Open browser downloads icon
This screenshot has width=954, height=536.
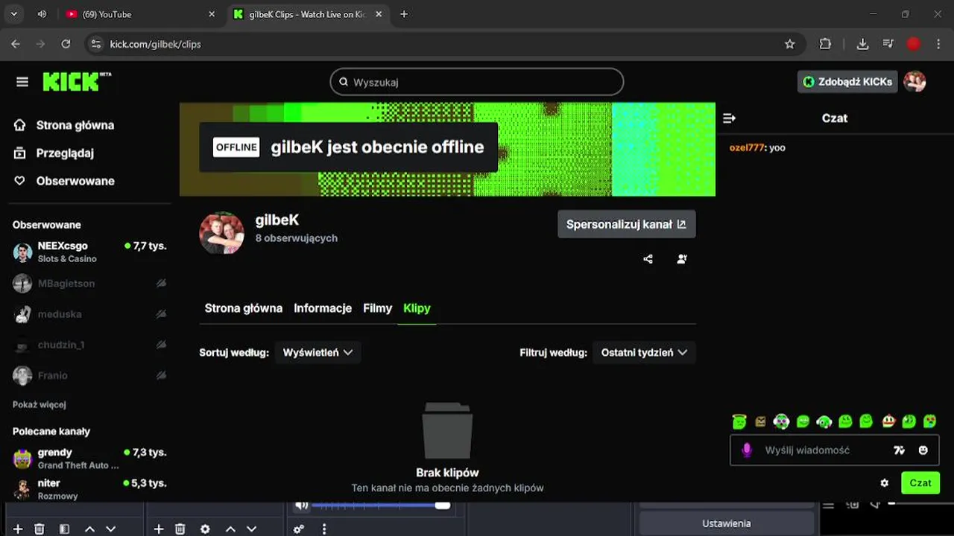point(862,44)
